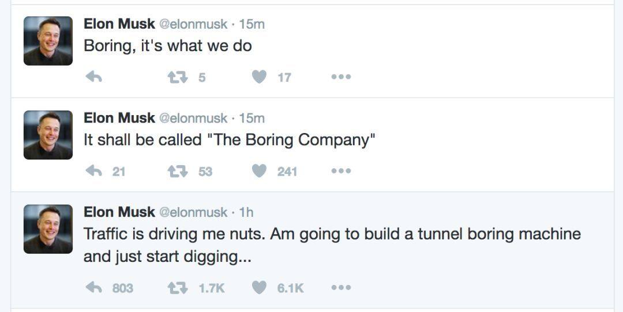Open profile photo on "The Boring Company" tweet
Image resolution: width=623 pixels, height=312 pixels.
click(48, 135)
